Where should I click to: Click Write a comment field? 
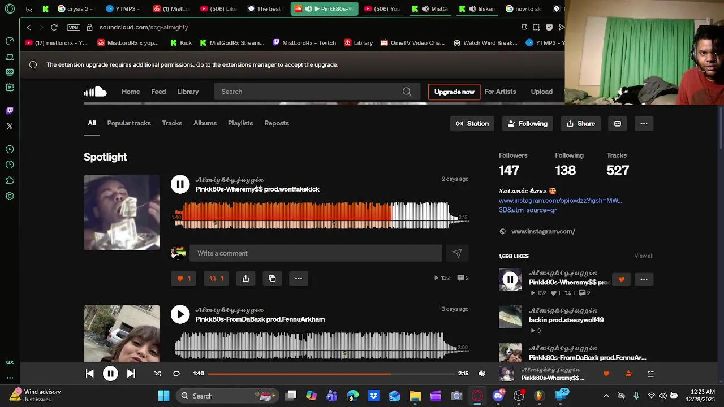click(316, 253)
